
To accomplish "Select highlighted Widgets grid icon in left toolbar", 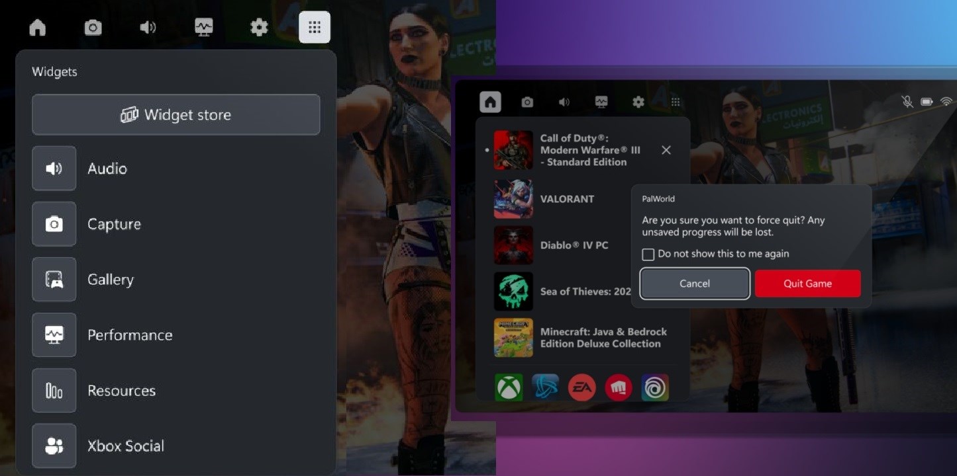I will [315, 27].
